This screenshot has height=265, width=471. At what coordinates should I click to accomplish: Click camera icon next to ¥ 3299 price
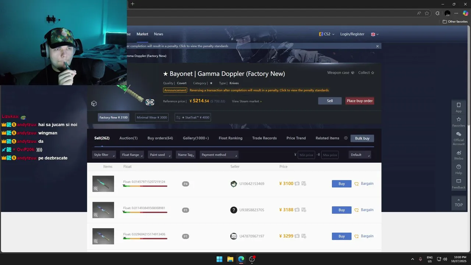[x=297, y=236]
